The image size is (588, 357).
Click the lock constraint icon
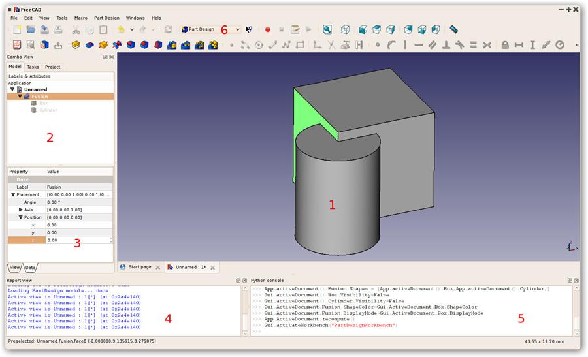[x=505, y=45]
